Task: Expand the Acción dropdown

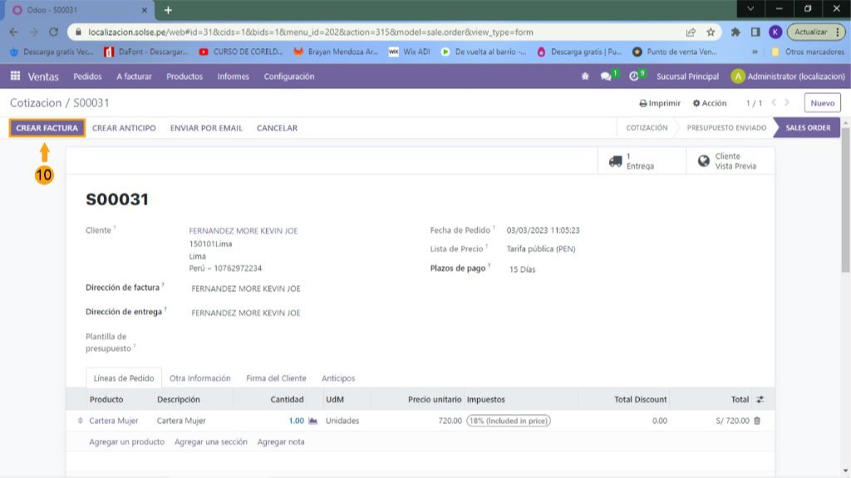Action: coord(709,103)
